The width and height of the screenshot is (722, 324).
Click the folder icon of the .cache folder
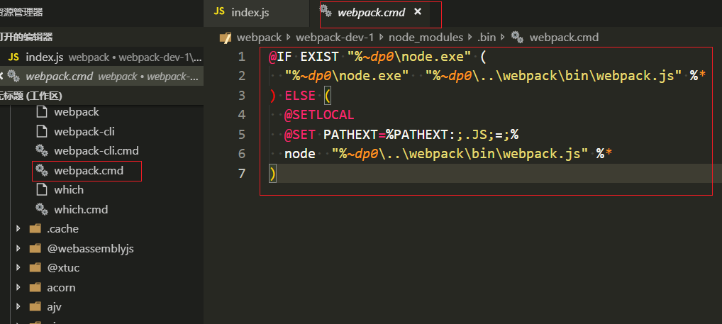(x=35, y=229)
